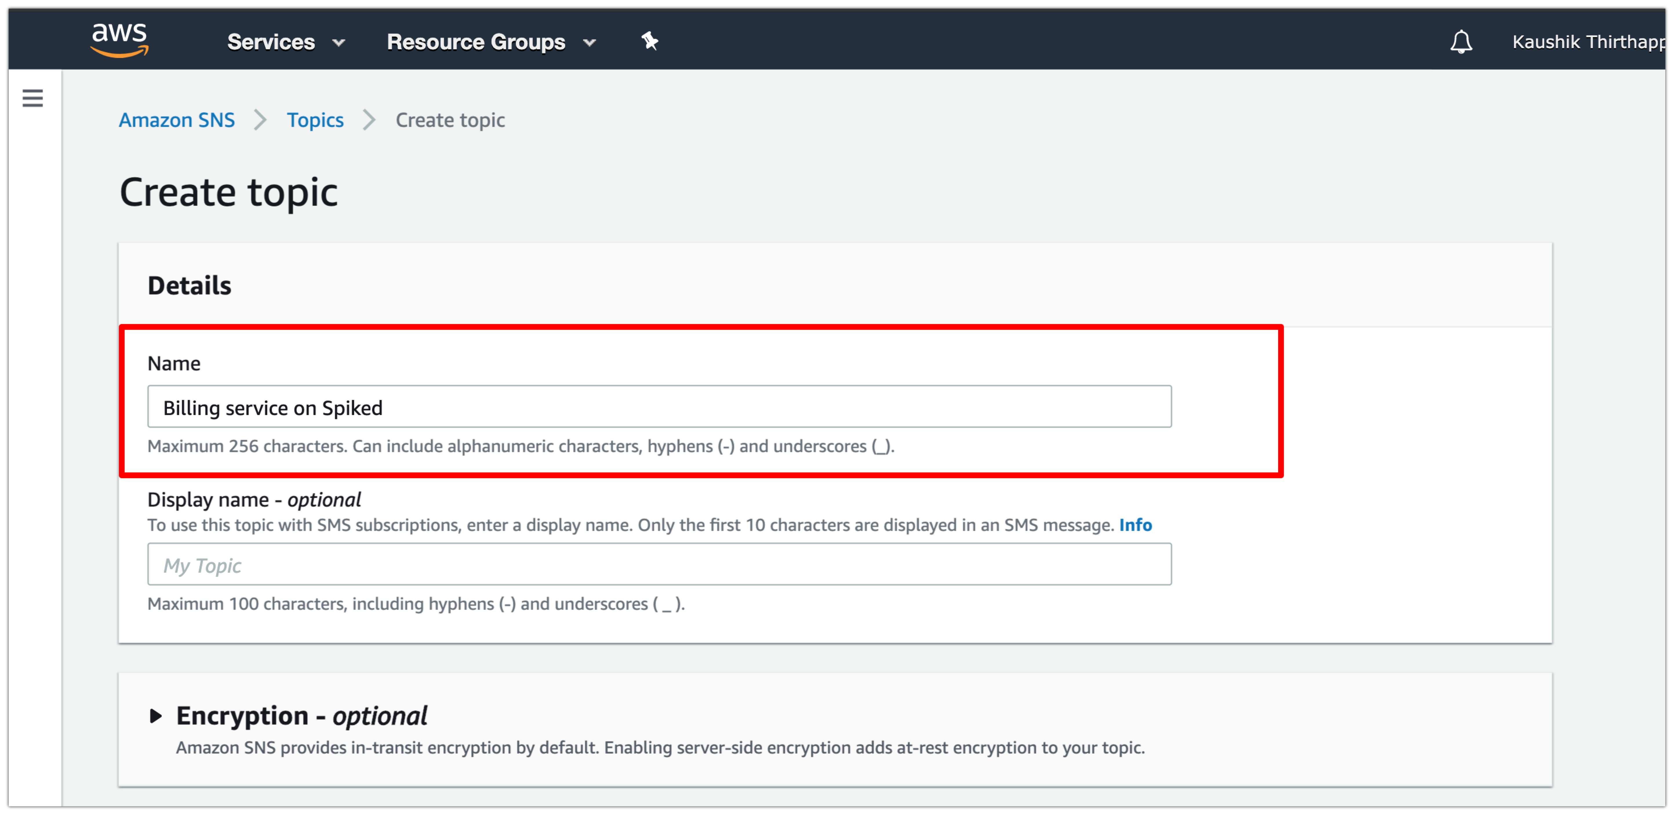
Task: Click the 'Maximum 256 characters' hint text
Action: (521, 447)
